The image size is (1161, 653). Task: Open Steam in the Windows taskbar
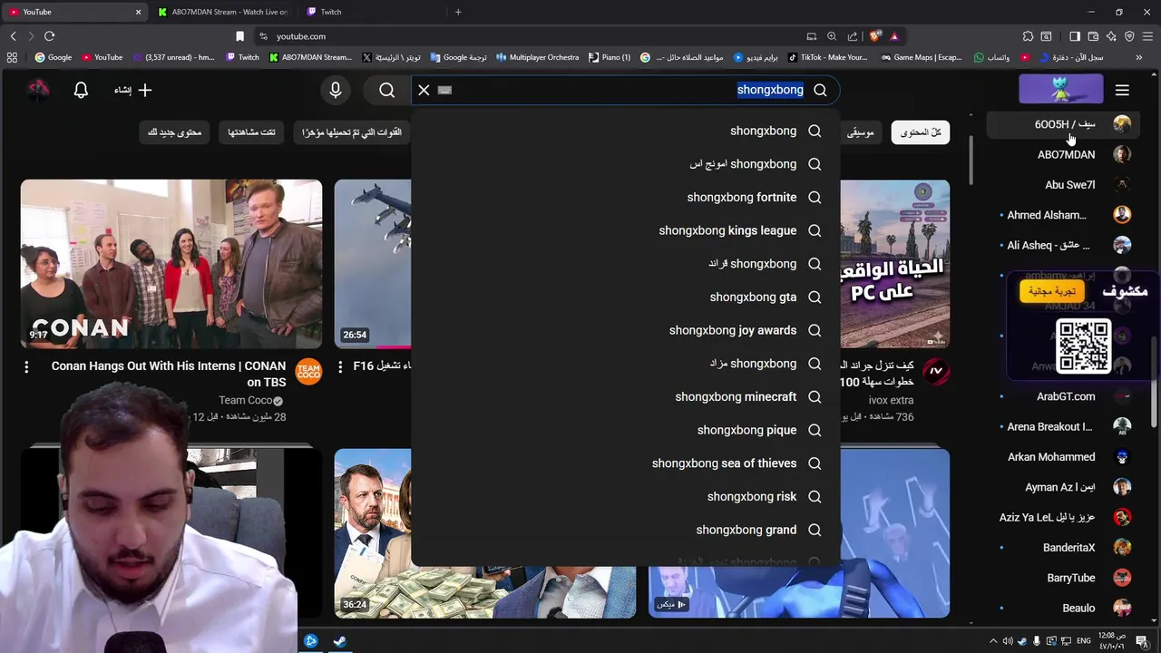[x=339, y=641]
